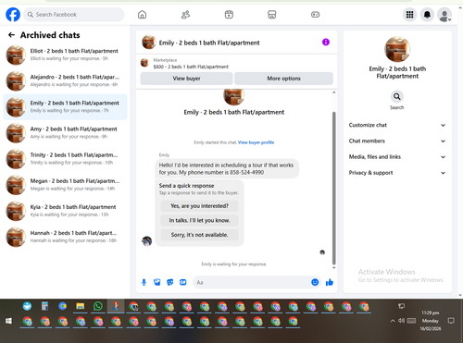This screenshot has width=463, height=343.
Task: Click the listing thumbnail in right panel
Action: 397,49
